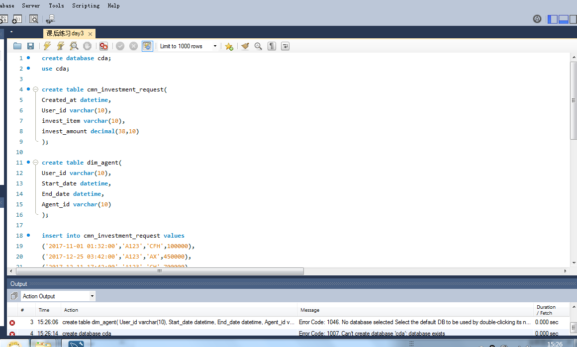The width and height of the screenshot is (577, 347).
Task: Toggle continue-on-error script execution
Action: [104, 46]
